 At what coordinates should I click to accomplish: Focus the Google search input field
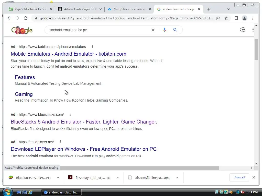99,30
